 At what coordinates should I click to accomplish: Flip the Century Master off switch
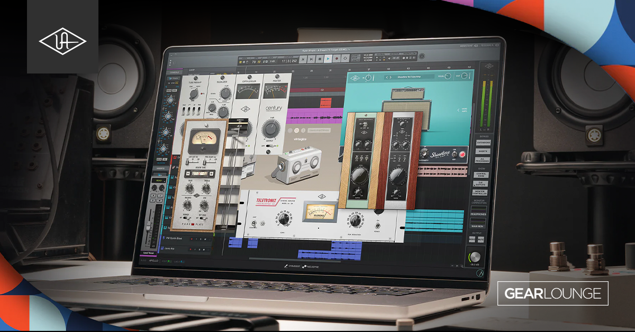[x=270, y=146]
